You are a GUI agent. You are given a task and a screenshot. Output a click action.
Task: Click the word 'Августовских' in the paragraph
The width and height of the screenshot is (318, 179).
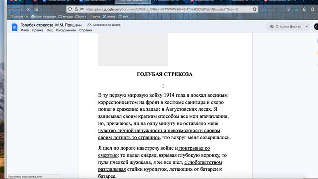pyautogui.click(x=181, y=109)
